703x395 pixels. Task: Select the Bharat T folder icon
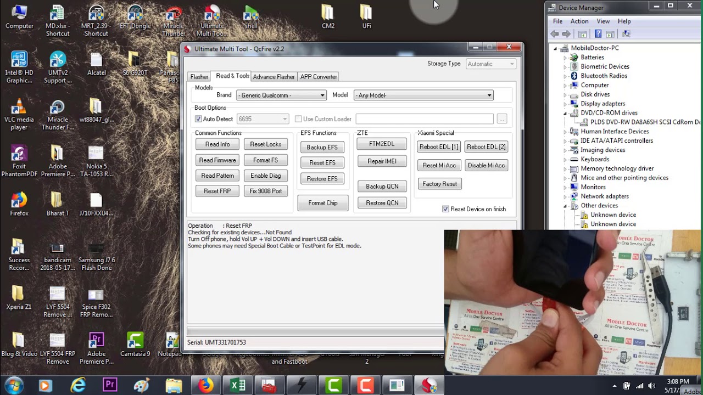pos(57,204)
